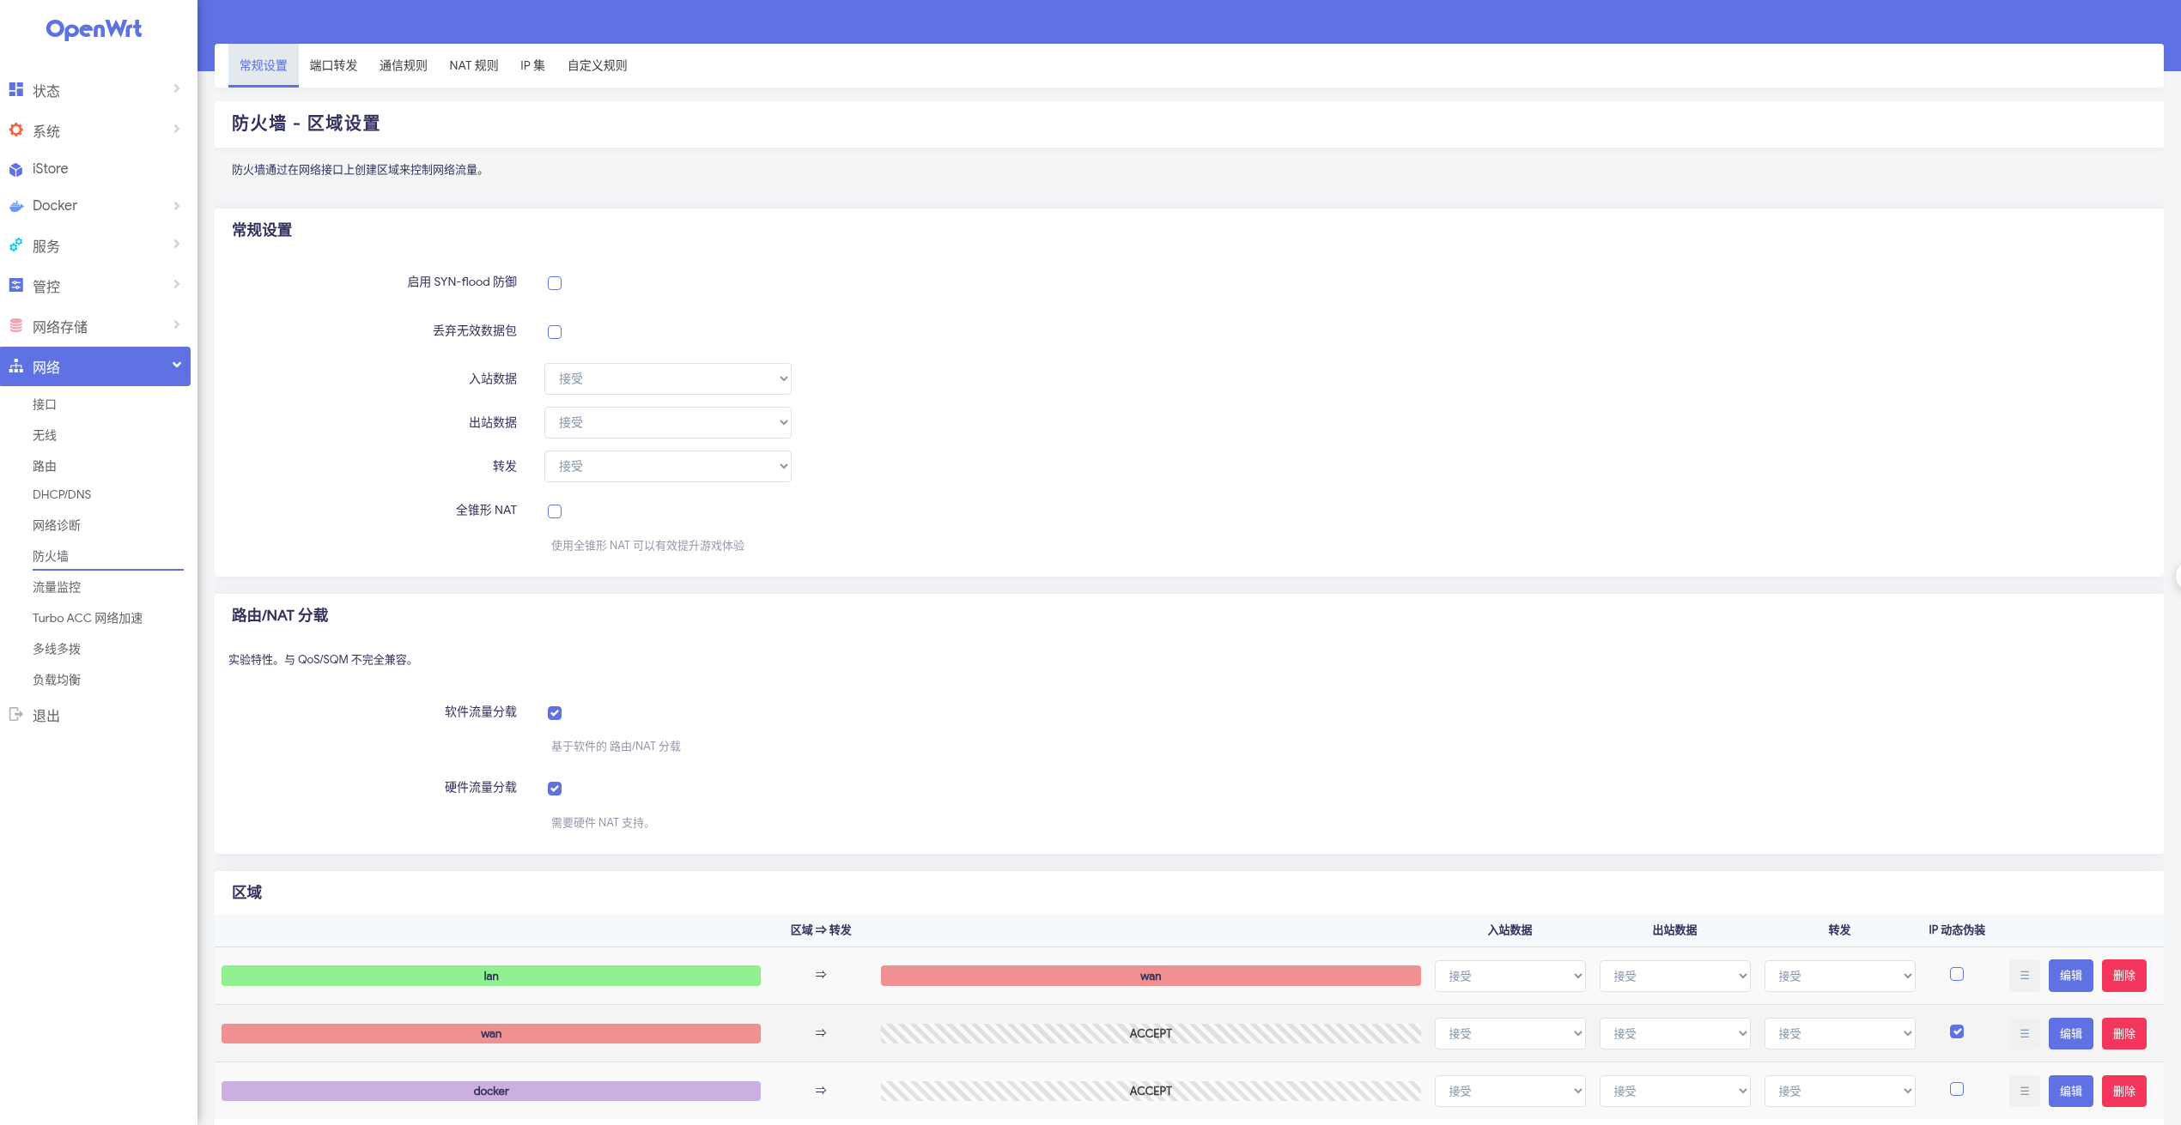This screenshot has width=2181, height=1125.
Task: Click the drag handle icon in lan row
Action: click(x=2024, y=976)
